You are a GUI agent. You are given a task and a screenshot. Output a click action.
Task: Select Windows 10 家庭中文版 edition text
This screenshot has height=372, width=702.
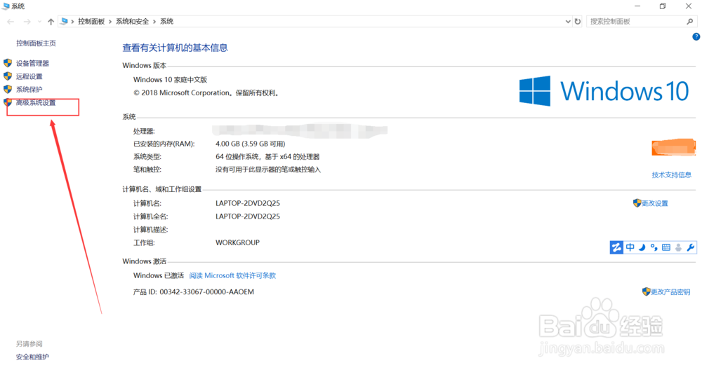pyautogui.click(x=170, y=80)
